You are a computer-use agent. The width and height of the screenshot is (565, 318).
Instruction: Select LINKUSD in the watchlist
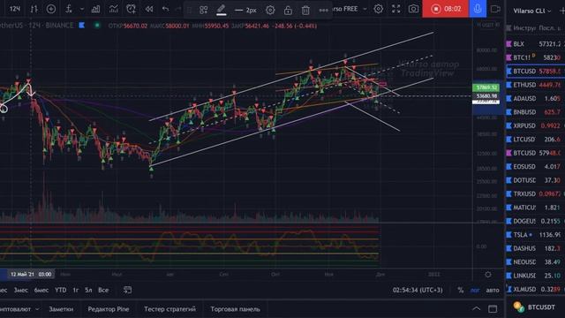536,276
